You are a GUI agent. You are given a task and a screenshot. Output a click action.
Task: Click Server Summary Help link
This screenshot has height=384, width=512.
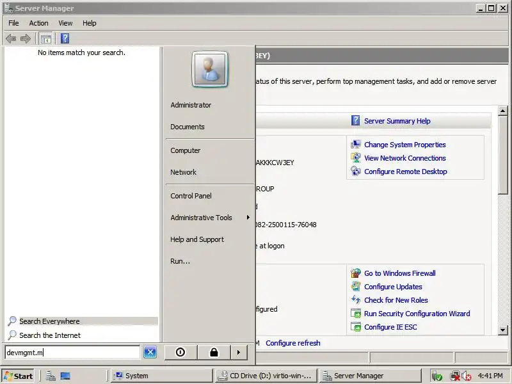pos(397,121)
